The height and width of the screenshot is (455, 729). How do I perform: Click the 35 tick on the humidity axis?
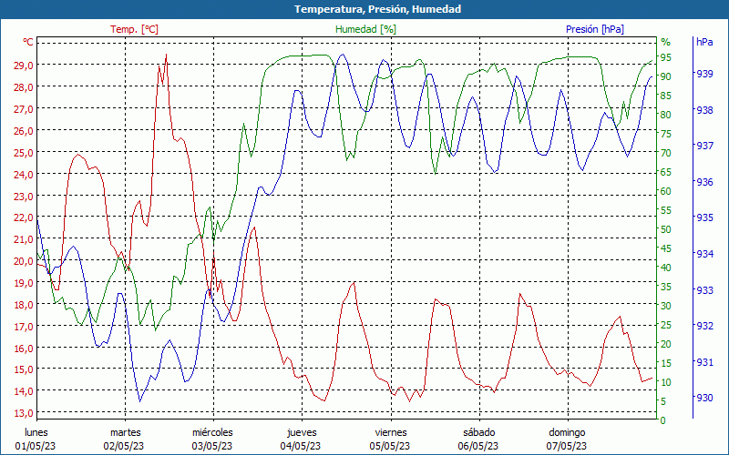click(666, 287)
